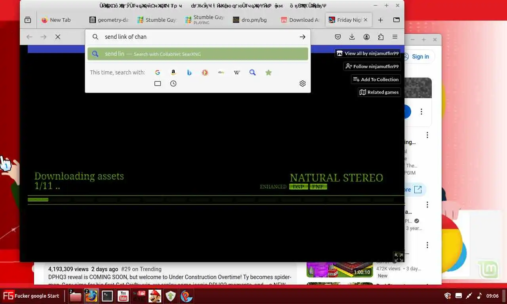The width and height of the screenshot is (507, 304).
Task: Open the first video's three-dot menu in the YouTube window
Action: click(x=421, y=112)
